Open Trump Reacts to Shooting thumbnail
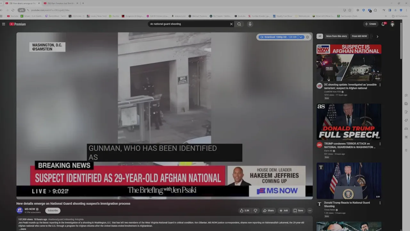Image resolution: width=410 pixels, height=231 pixels. pyautogui.click(x=349, y=181)
